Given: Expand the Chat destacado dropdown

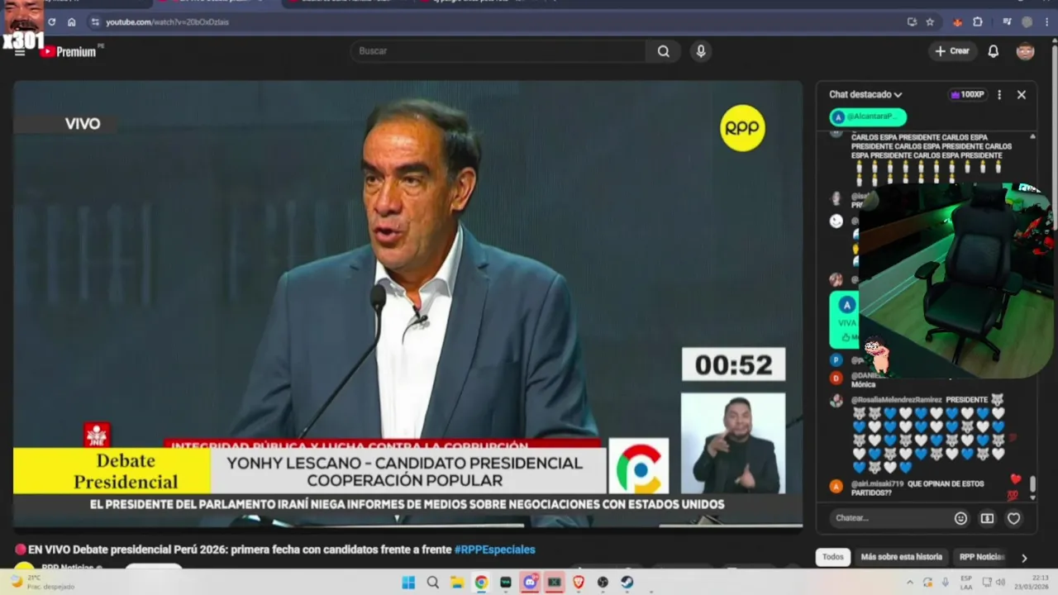Looking at the screenshot, I should click(865, 95).
